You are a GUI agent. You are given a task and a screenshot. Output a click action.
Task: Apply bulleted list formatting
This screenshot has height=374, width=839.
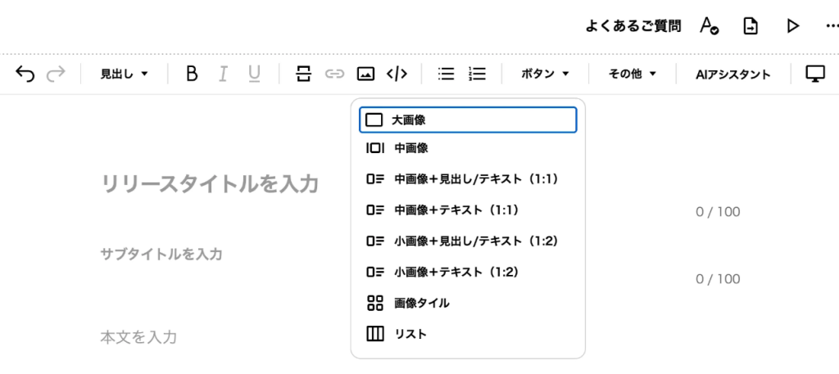(446, 74)
